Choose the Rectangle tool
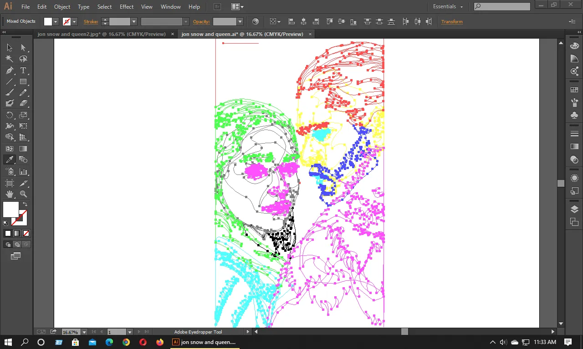The image size is (583, 349). (23, 82)
